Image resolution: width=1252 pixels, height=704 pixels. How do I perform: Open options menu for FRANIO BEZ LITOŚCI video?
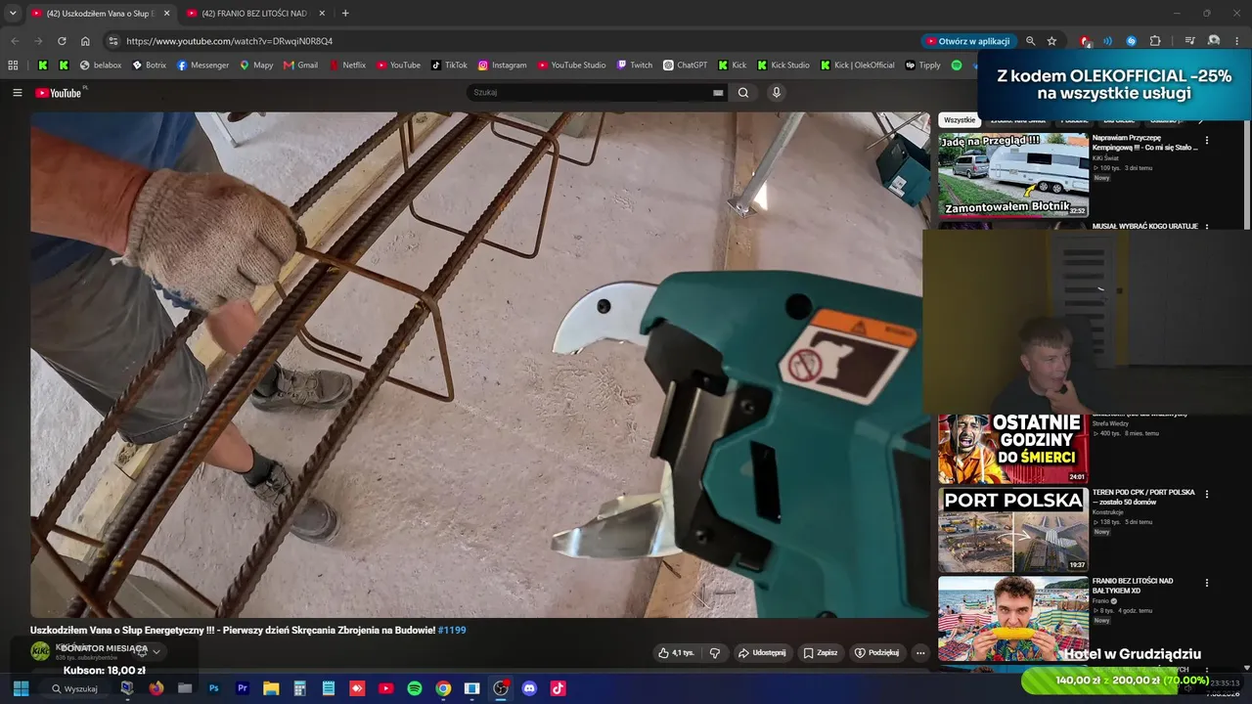point(1206,584)
